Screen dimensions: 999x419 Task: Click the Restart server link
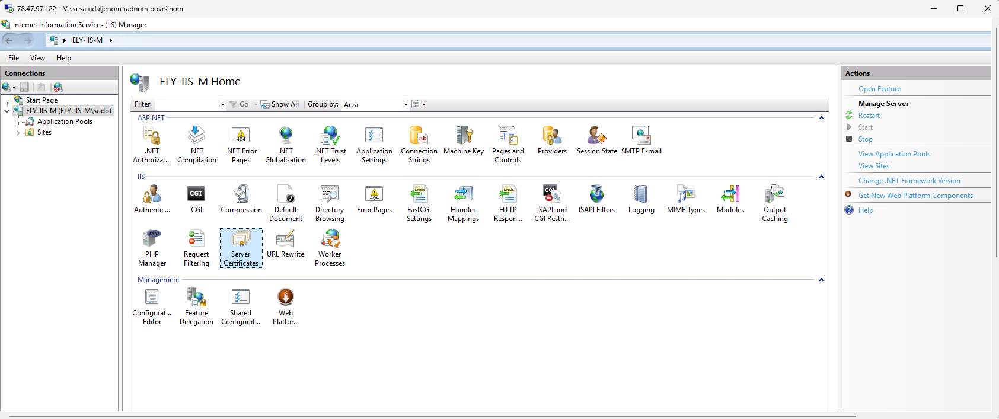pos(869,116)
